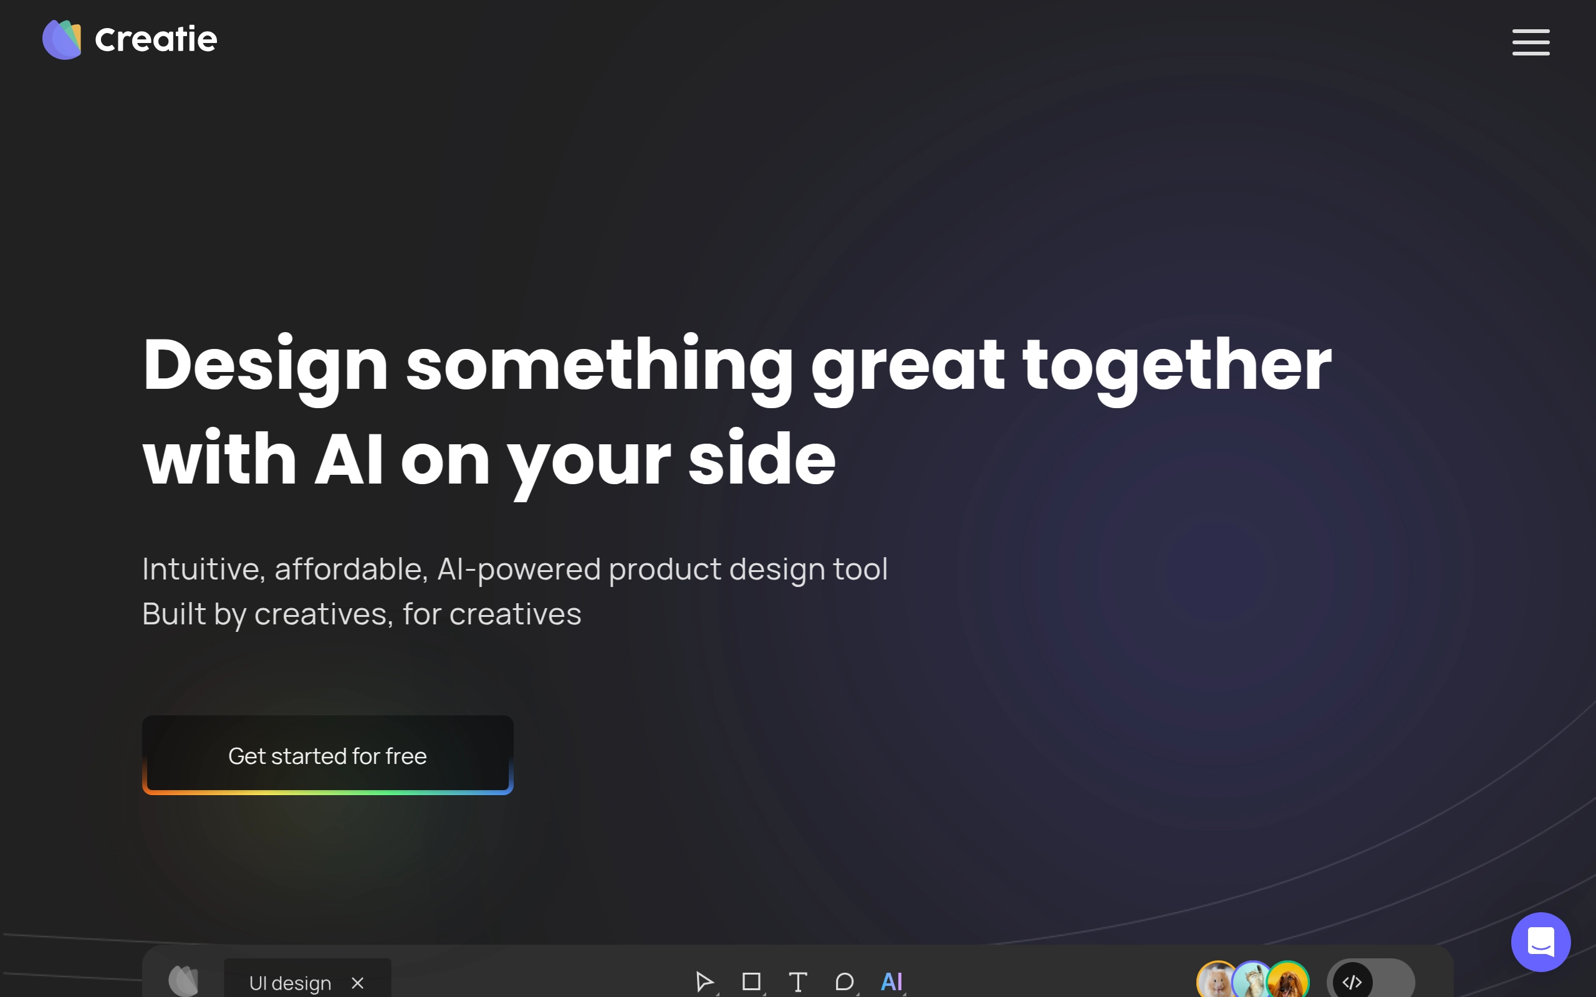1596x997 pixels.
Task: Click the Creatie logo
Action: click(62, 39)
